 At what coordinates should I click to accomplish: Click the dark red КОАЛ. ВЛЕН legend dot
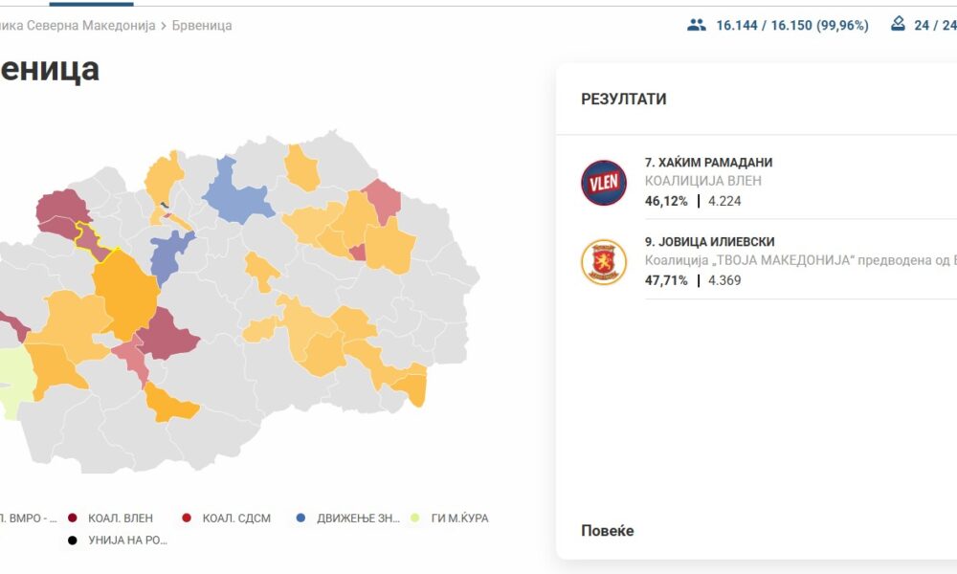pos(73,519)
